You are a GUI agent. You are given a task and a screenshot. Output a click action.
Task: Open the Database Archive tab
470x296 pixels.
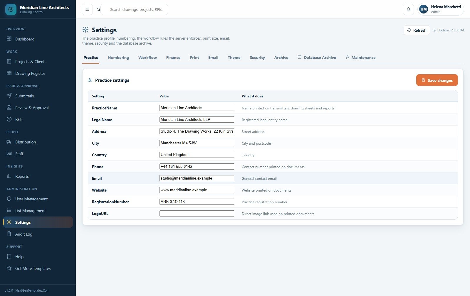coord(317,57)
